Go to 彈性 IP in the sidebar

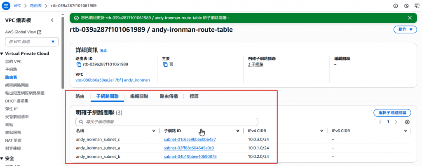point(11,109)
